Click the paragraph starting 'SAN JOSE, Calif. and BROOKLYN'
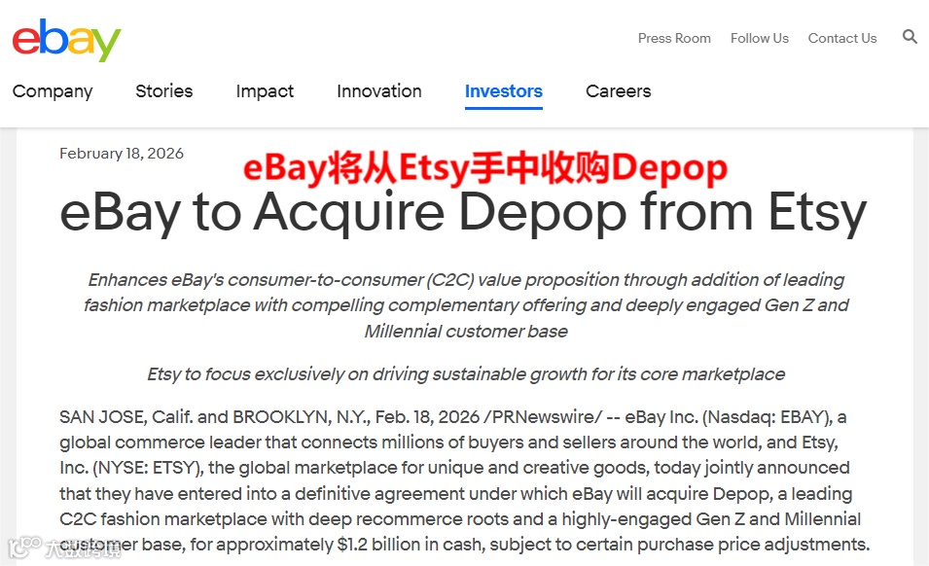This screenshot has width=929, height=566. click(x=465, y=480)
